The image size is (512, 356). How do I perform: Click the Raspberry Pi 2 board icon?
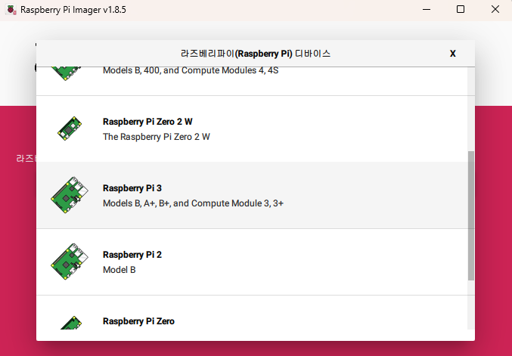point(70,262)
